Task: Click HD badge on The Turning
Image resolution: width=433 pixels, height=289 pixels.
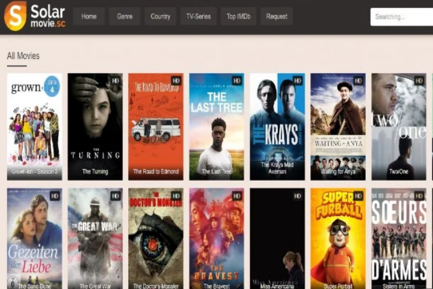Action: click(x=115, y=81)
